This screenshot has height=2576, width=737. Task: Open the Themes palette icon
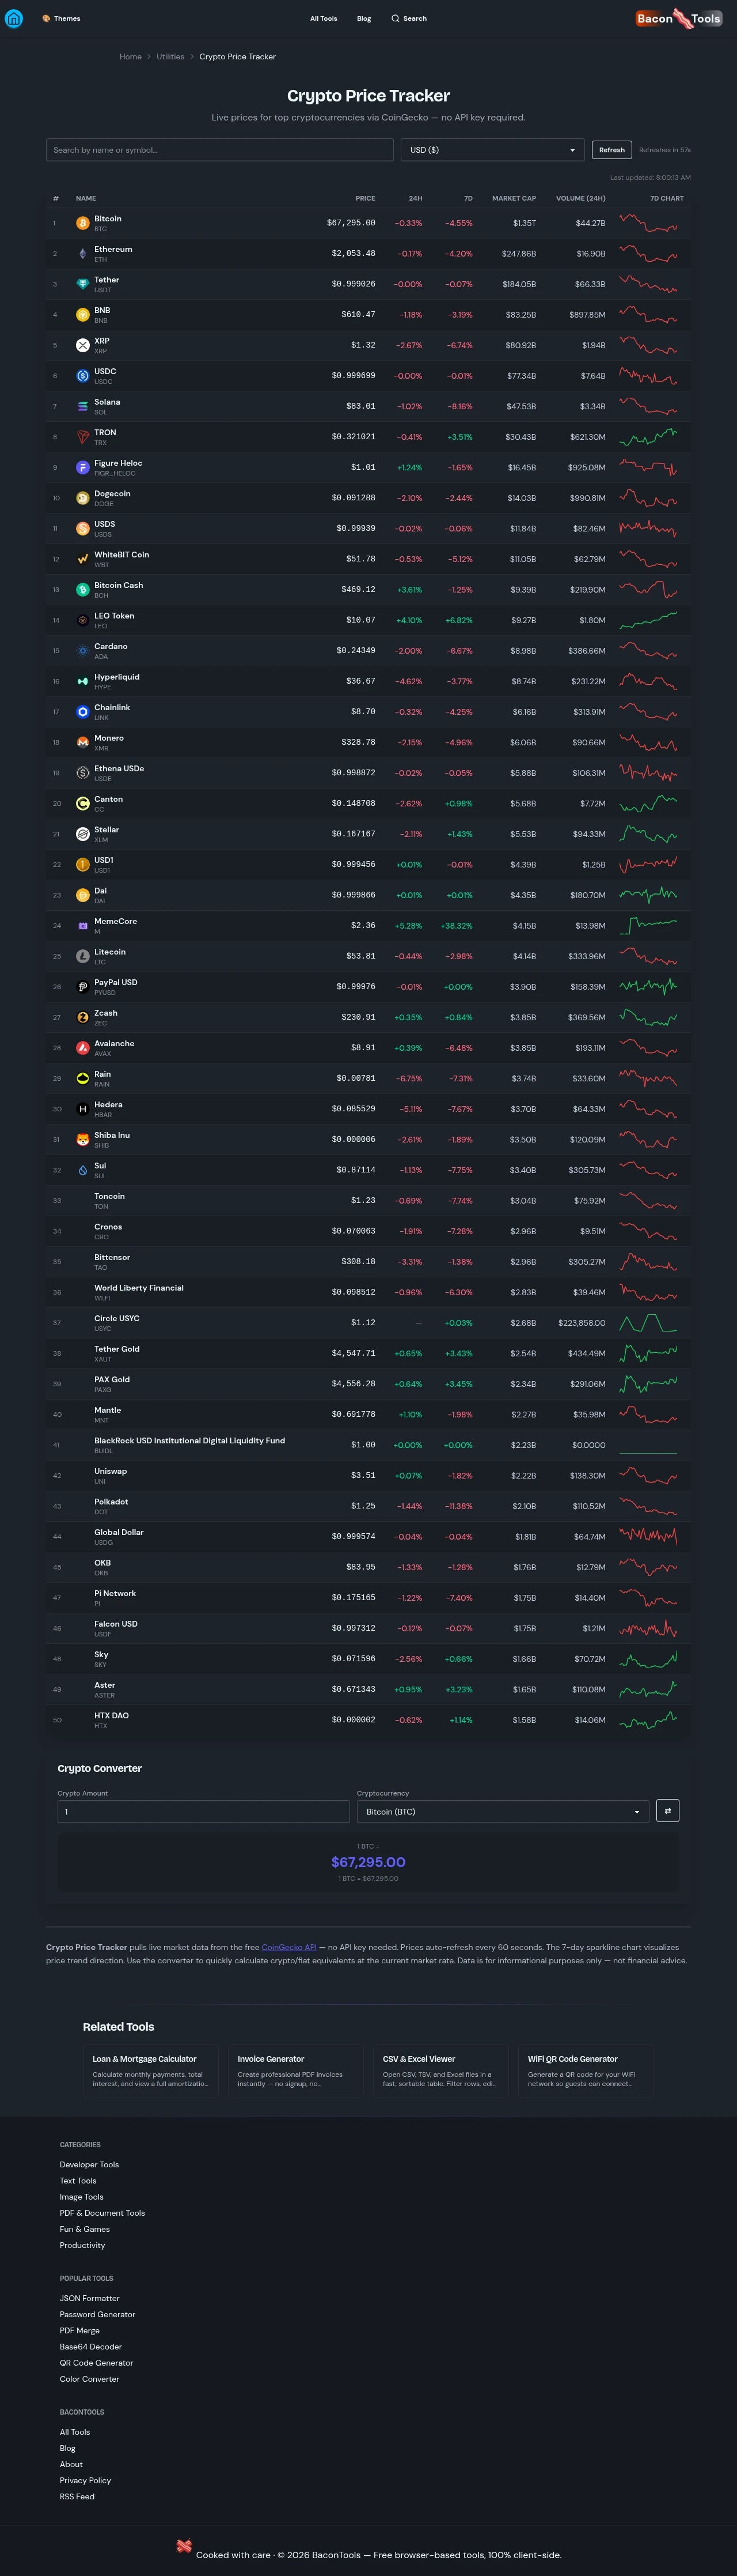(x=46, y=19)
